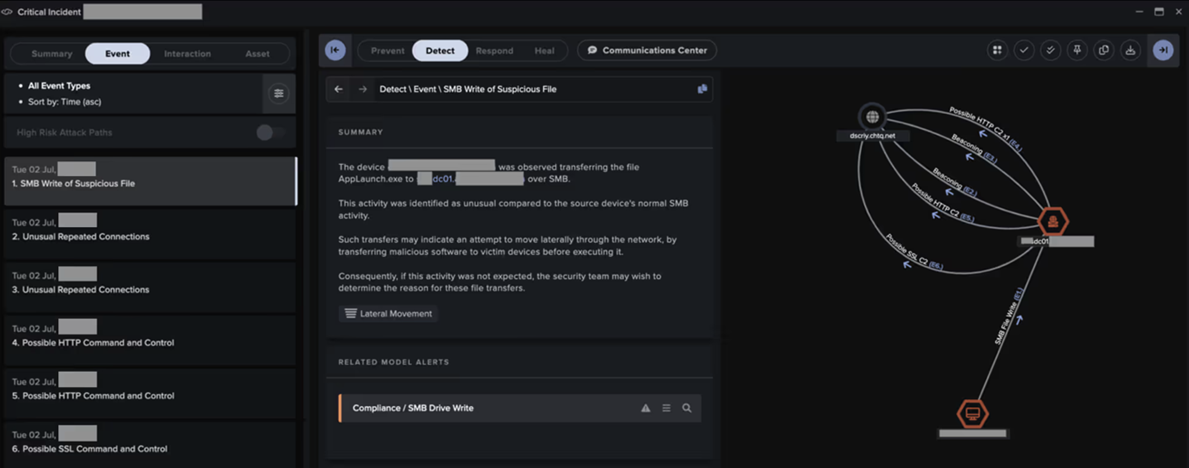
Task: Open Compliance / SMB Drive Write alert
Action: click(520, 408)
